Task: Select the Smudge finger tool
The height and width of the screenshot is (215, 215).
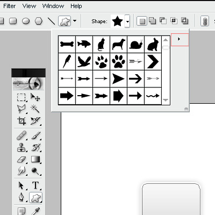Action: point(21,171)
